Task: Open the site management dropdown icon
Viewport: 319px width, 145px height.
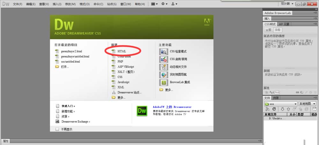Action: (174, 4)
